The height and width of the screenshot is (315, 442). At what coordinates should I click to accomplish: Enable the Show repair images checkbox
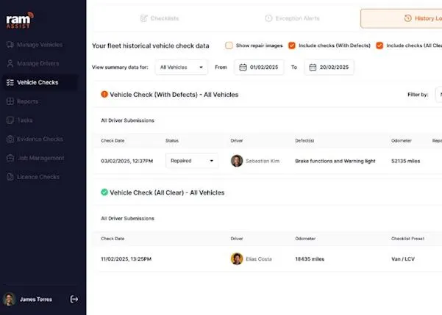point(229,46)
